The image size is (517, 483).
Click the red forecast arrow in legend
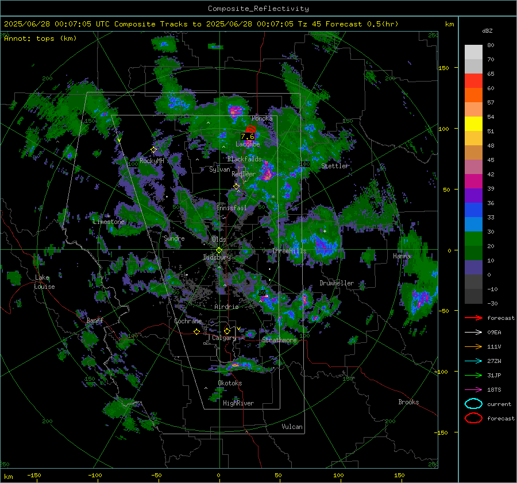tap(473, 318)
